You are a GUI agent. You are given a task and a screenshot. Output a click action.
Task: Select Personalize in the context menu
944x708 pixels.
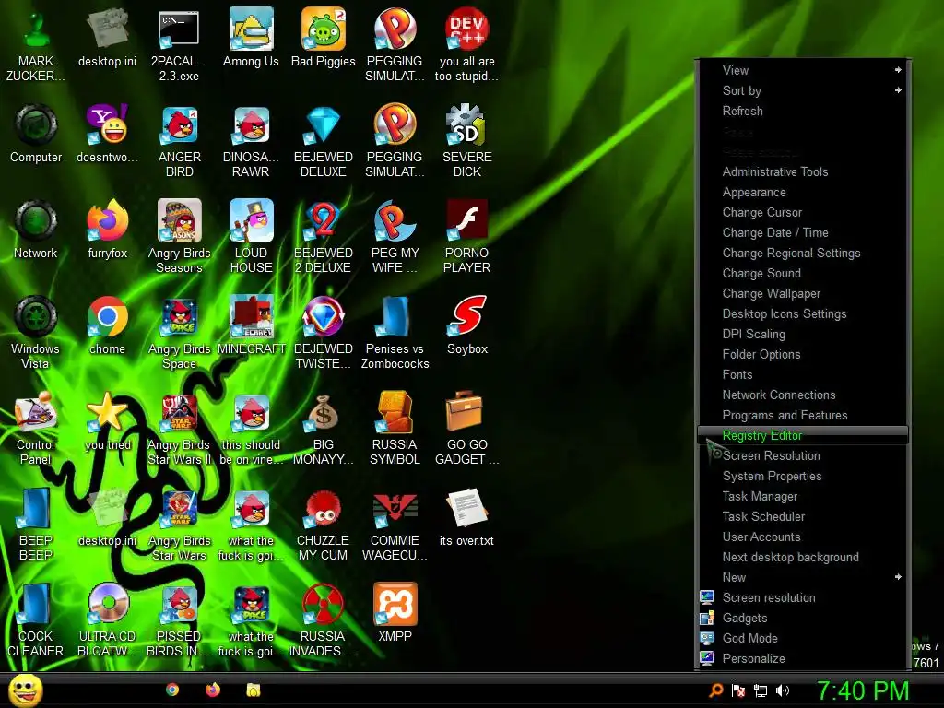(x=803, y=658)
